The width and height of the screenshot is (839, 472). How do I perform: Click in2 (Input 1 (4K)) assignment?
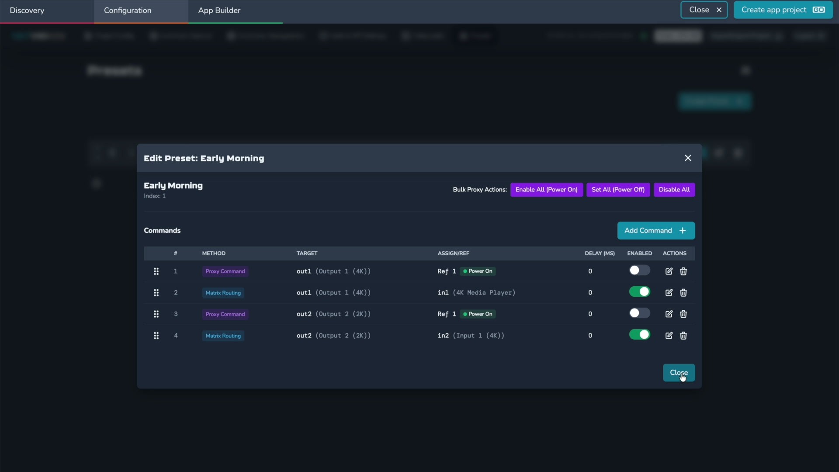pyautogui.click(x=471, y=336)
